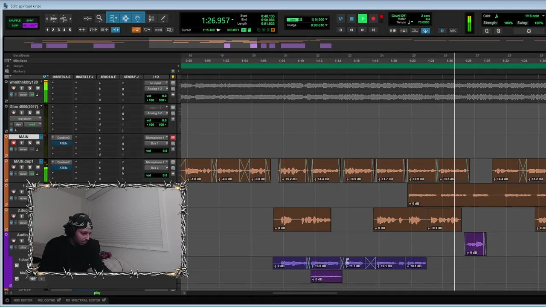Recall zoom preset 3
Screen dimensions: 546x307
pyautogui.click(x=58, y=30)
